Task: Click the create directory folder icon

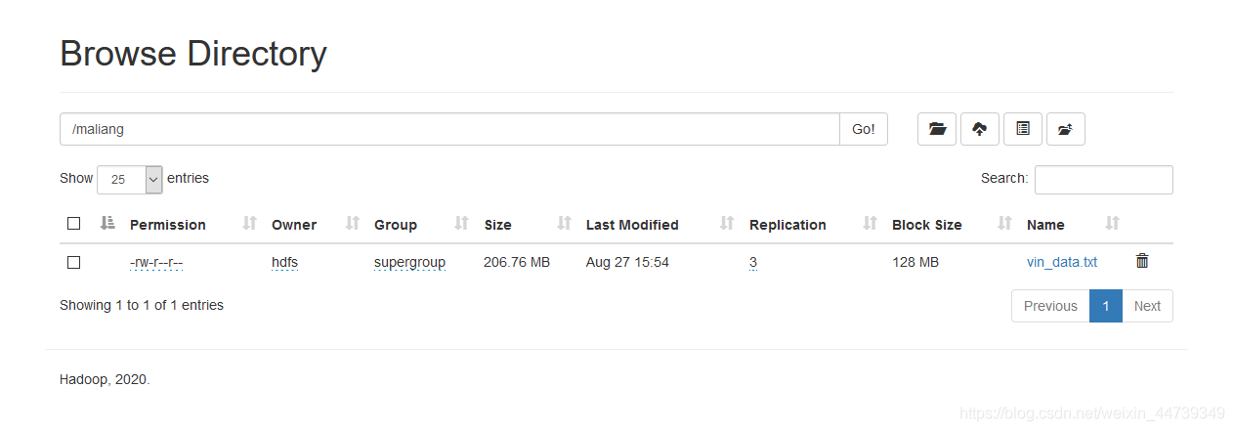Action: (x=937, y=129)
